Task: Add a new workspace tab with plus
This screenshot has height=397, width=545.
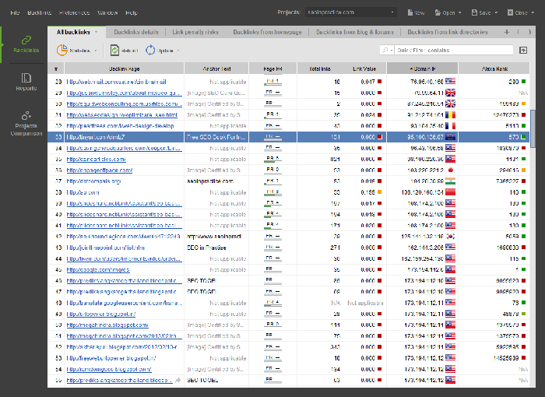Action: [508, 31]
